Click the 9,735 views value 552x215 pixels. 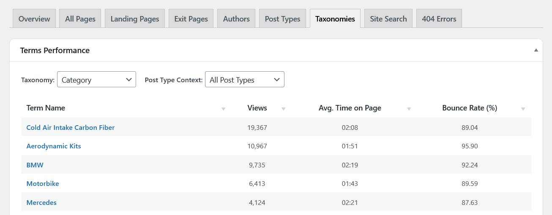(x=257, y=165)
